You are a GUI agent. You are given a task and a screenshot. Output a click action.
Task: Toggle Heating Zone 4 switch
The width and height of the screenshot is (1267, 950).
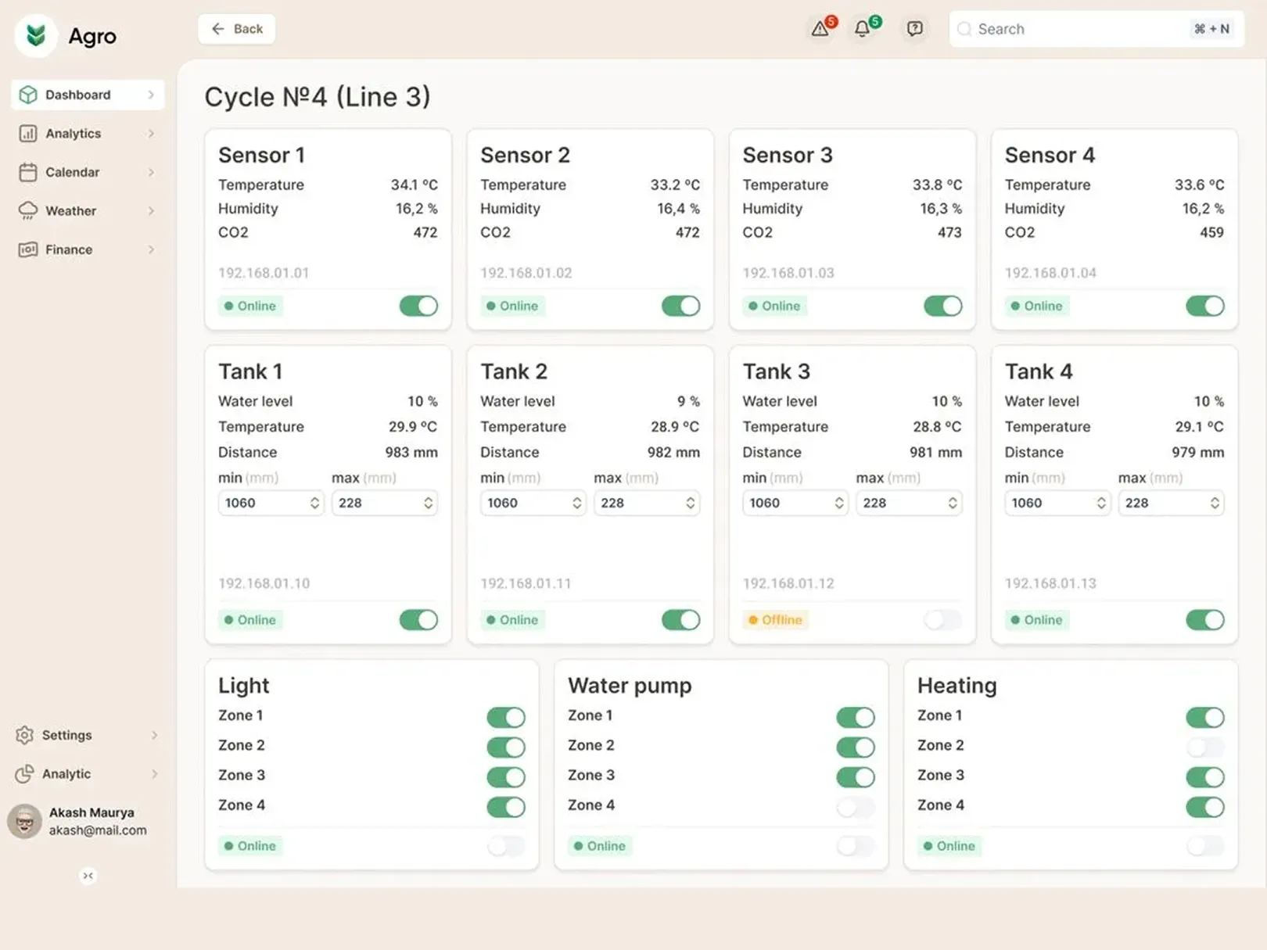click(1204, 807)
